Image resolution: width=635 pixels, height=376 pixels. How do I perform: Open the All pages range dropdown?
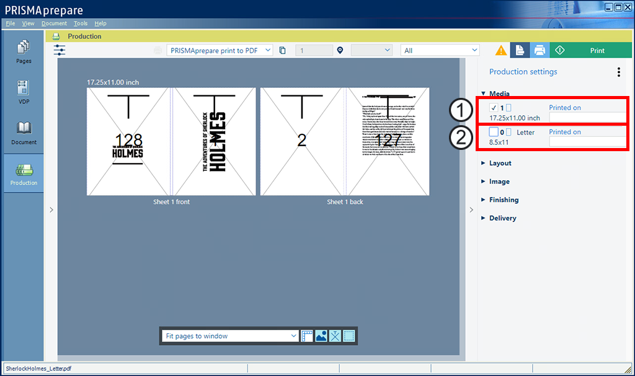[440, 50]
